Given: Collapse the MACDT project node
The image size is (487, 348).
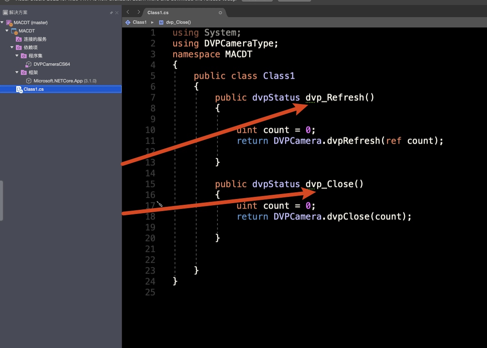Looking at the screenshot, I should 7,31.
